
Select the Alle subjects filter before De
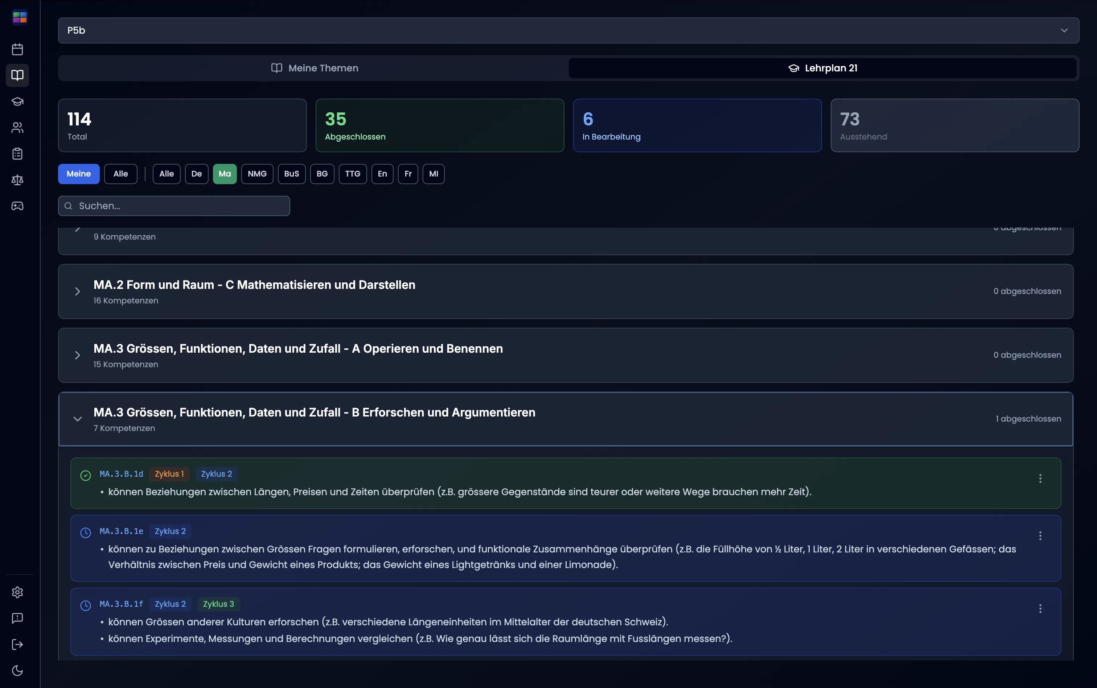167,174
